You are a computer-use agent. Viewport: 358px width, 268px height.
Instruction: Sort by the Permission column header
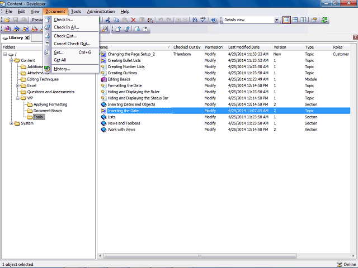[x=214, y=47]
